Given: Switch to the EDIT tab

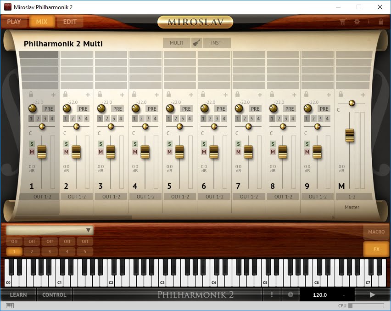Looking at the screenshot, I should 70,22.
